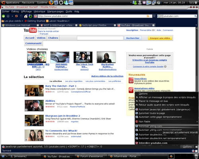Expand the 'Latest Headlines' bookmarks dropdown

tap(58, 21)
